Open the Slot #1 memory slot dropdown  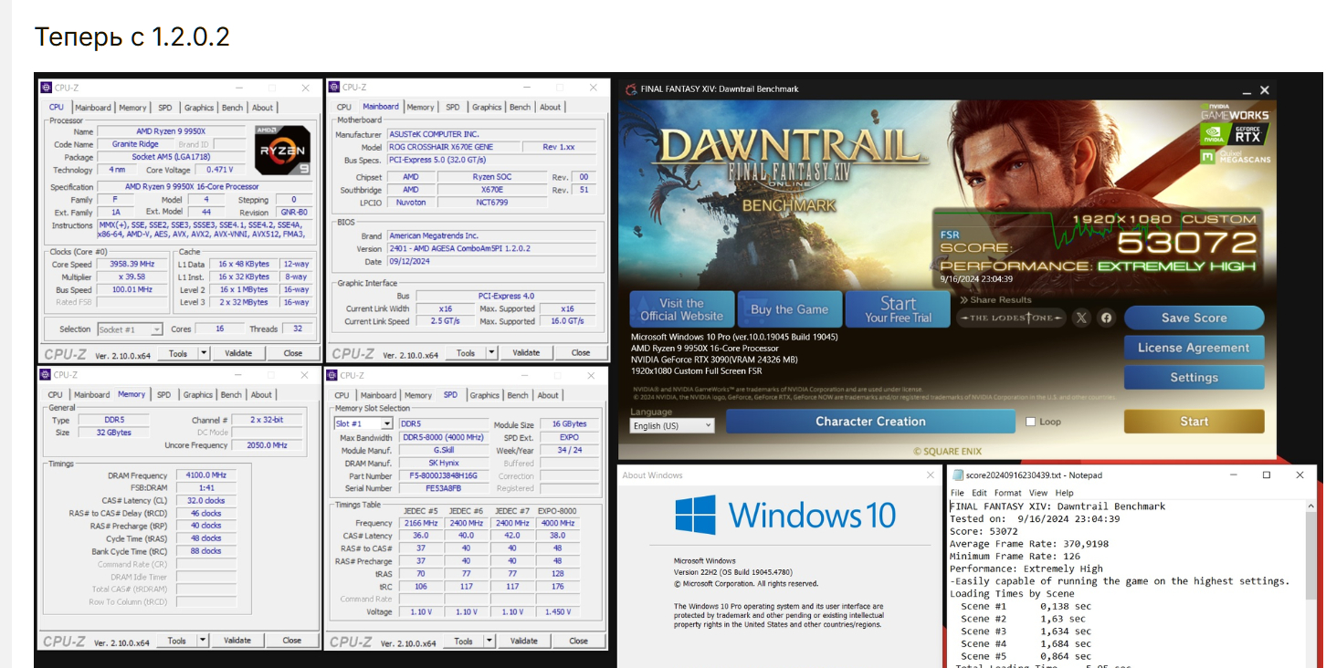pyautogui.click(x=363, y=424)
